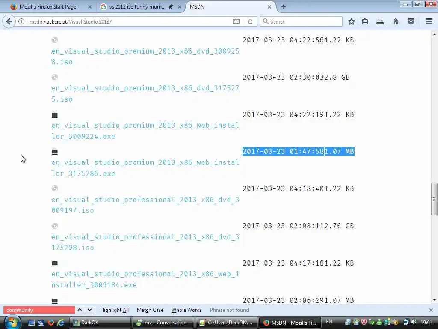Close the vs 2012 iso Google tab
This screenshot has height=329, width=438.
pyautogui.click(x=180, y=7)
